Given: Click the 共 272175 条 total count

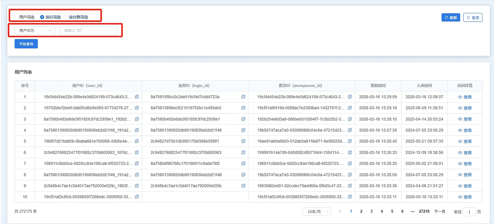Looking at the screenshot, I should click(x=26, y=211).
